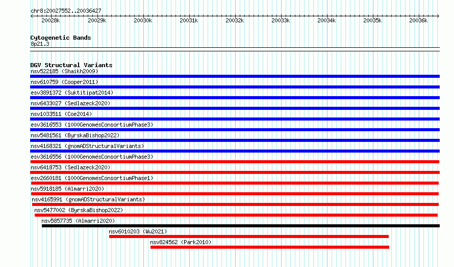Select the red bar under nsv6418753
Image resolution: width=454 pixels, height=267 pixels.
235,172
